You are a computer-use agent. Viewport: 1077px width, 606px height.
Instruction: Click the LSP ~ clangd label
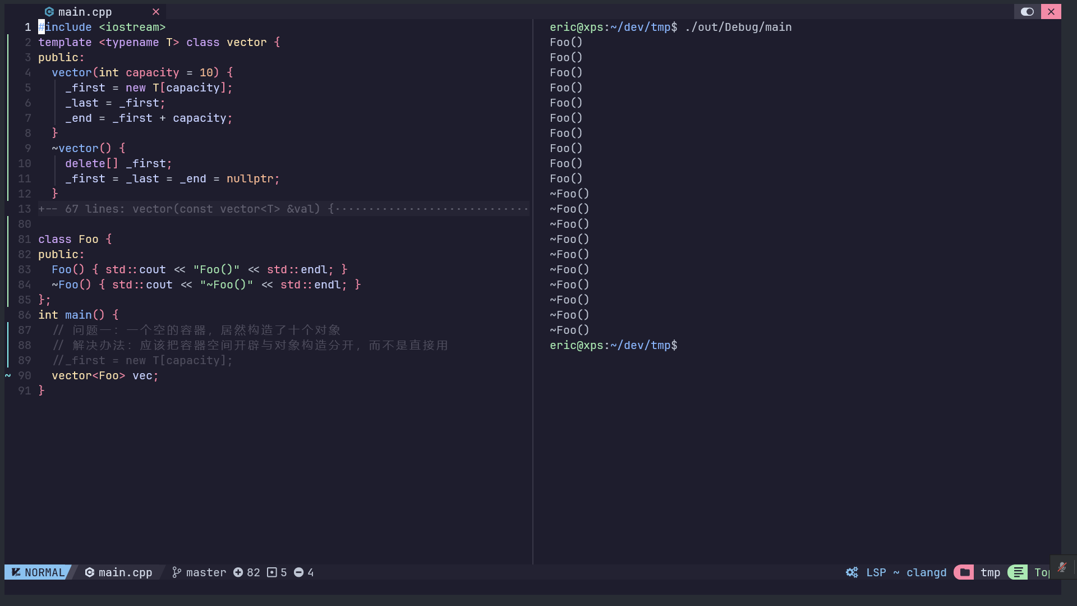(906, 572)
